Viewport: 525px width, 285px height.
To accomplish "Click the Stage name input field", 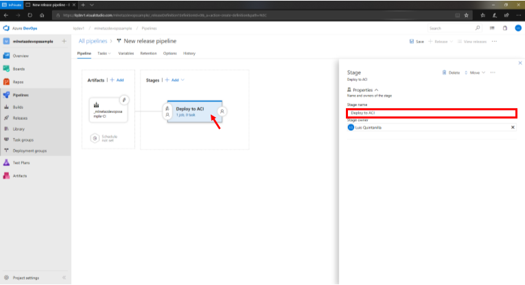I will point(431,113).
